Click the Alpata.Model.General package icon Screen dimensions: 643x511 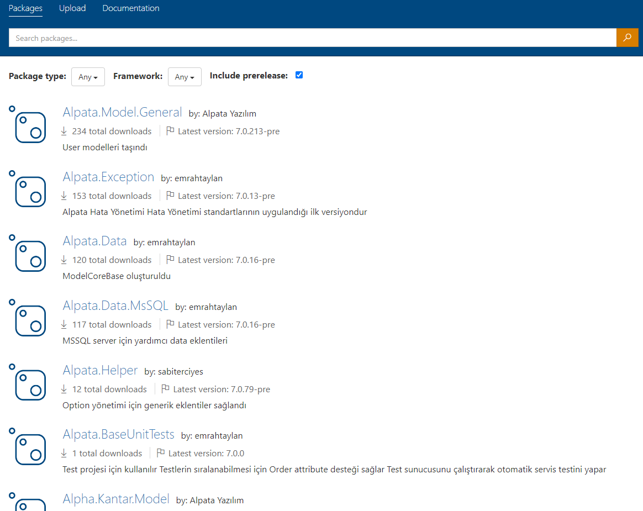[x=28, y=126]
